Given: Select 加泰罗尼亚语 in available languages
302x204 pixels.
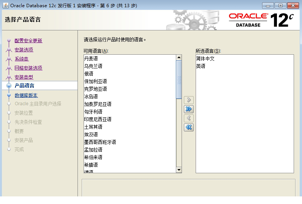Looking at the screenshot, I should tap(130, 104).
